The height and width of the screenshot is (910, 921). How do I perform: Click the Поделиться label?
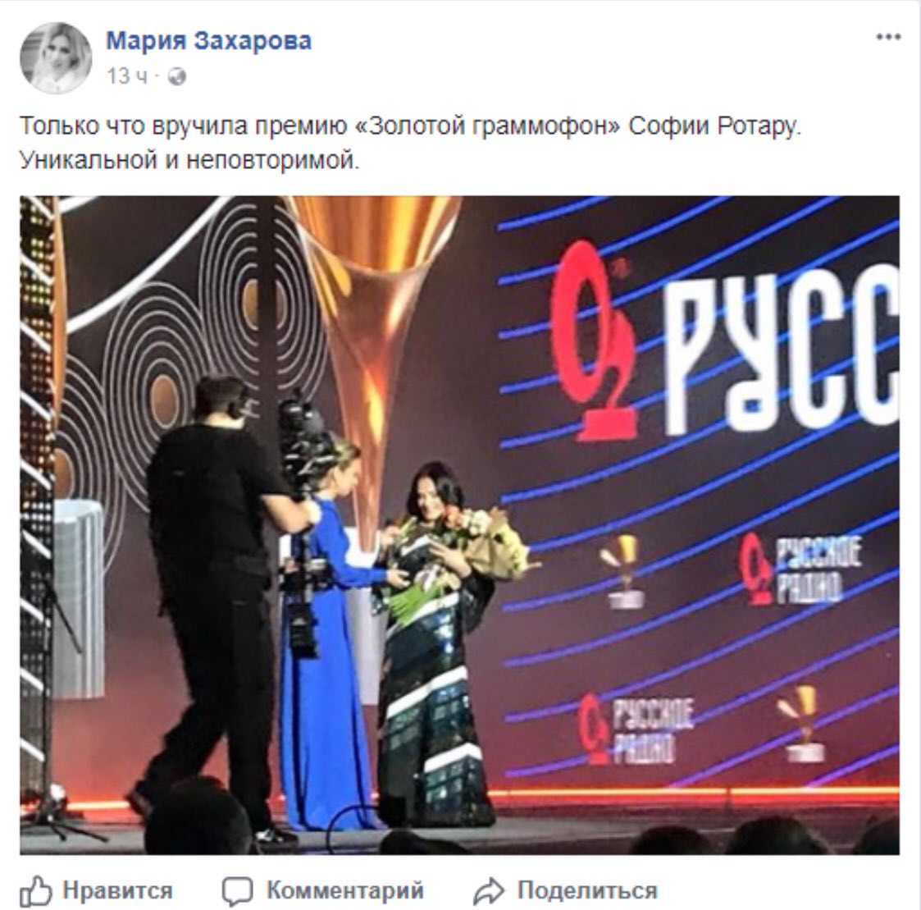586,891
